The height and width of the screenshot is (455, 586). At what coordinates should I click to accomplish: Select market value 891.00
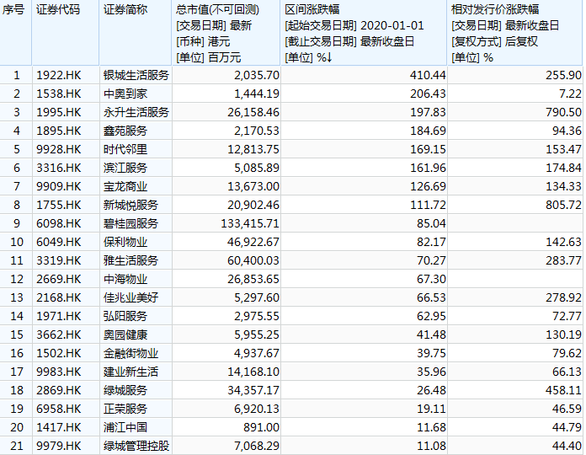[x=261, y=427]
